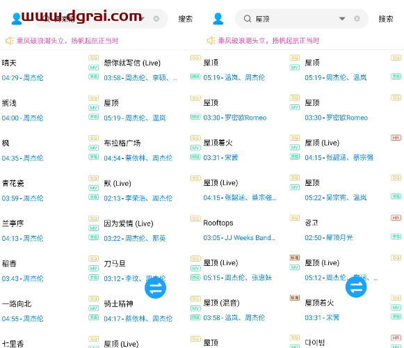Open announcement 乘风破浪潮头立 on 周杰伦 search screen
The image size is (404, 348).
tap(67, 41)
